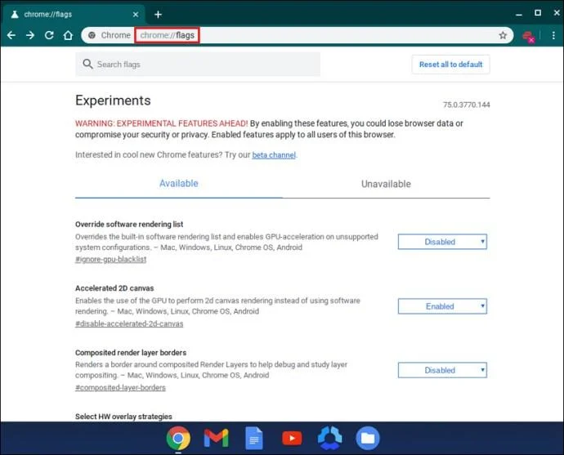The height and width of the screenshot is (455, 564).
Task: Go to the home page icon
Action: pos(68,35)
